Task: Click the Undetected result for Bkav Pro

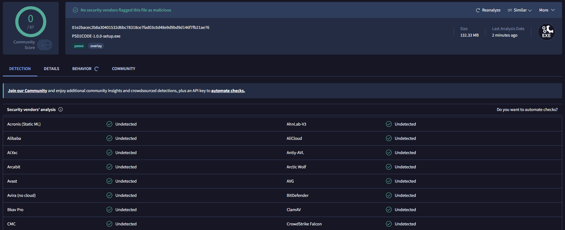Action: click(x=126, y=210)
